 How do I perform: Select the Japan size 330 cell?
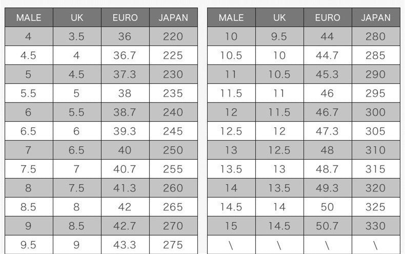(x=375, y=226)
